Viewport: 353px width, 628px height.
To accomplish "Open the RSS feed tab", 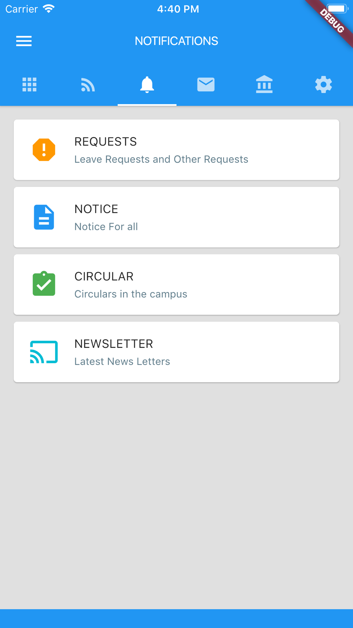I will [x=88, y=85].
